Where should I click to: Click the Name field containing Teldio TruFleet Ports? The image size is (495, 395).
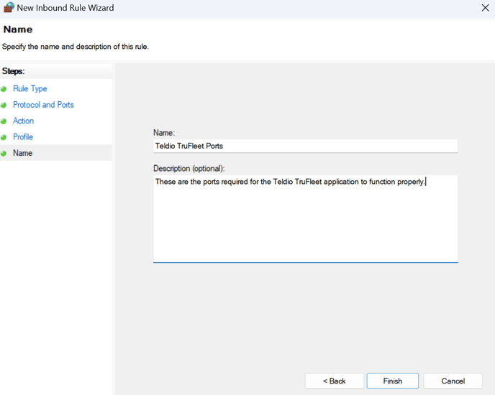305,146
